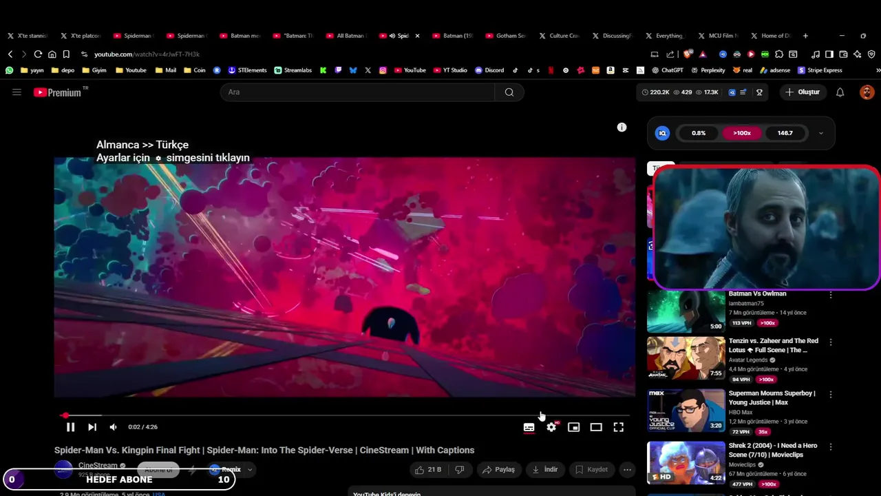This screenshot has height=496, width=881.
Task: Open the CineStream channel name
Action: [98, 466]
